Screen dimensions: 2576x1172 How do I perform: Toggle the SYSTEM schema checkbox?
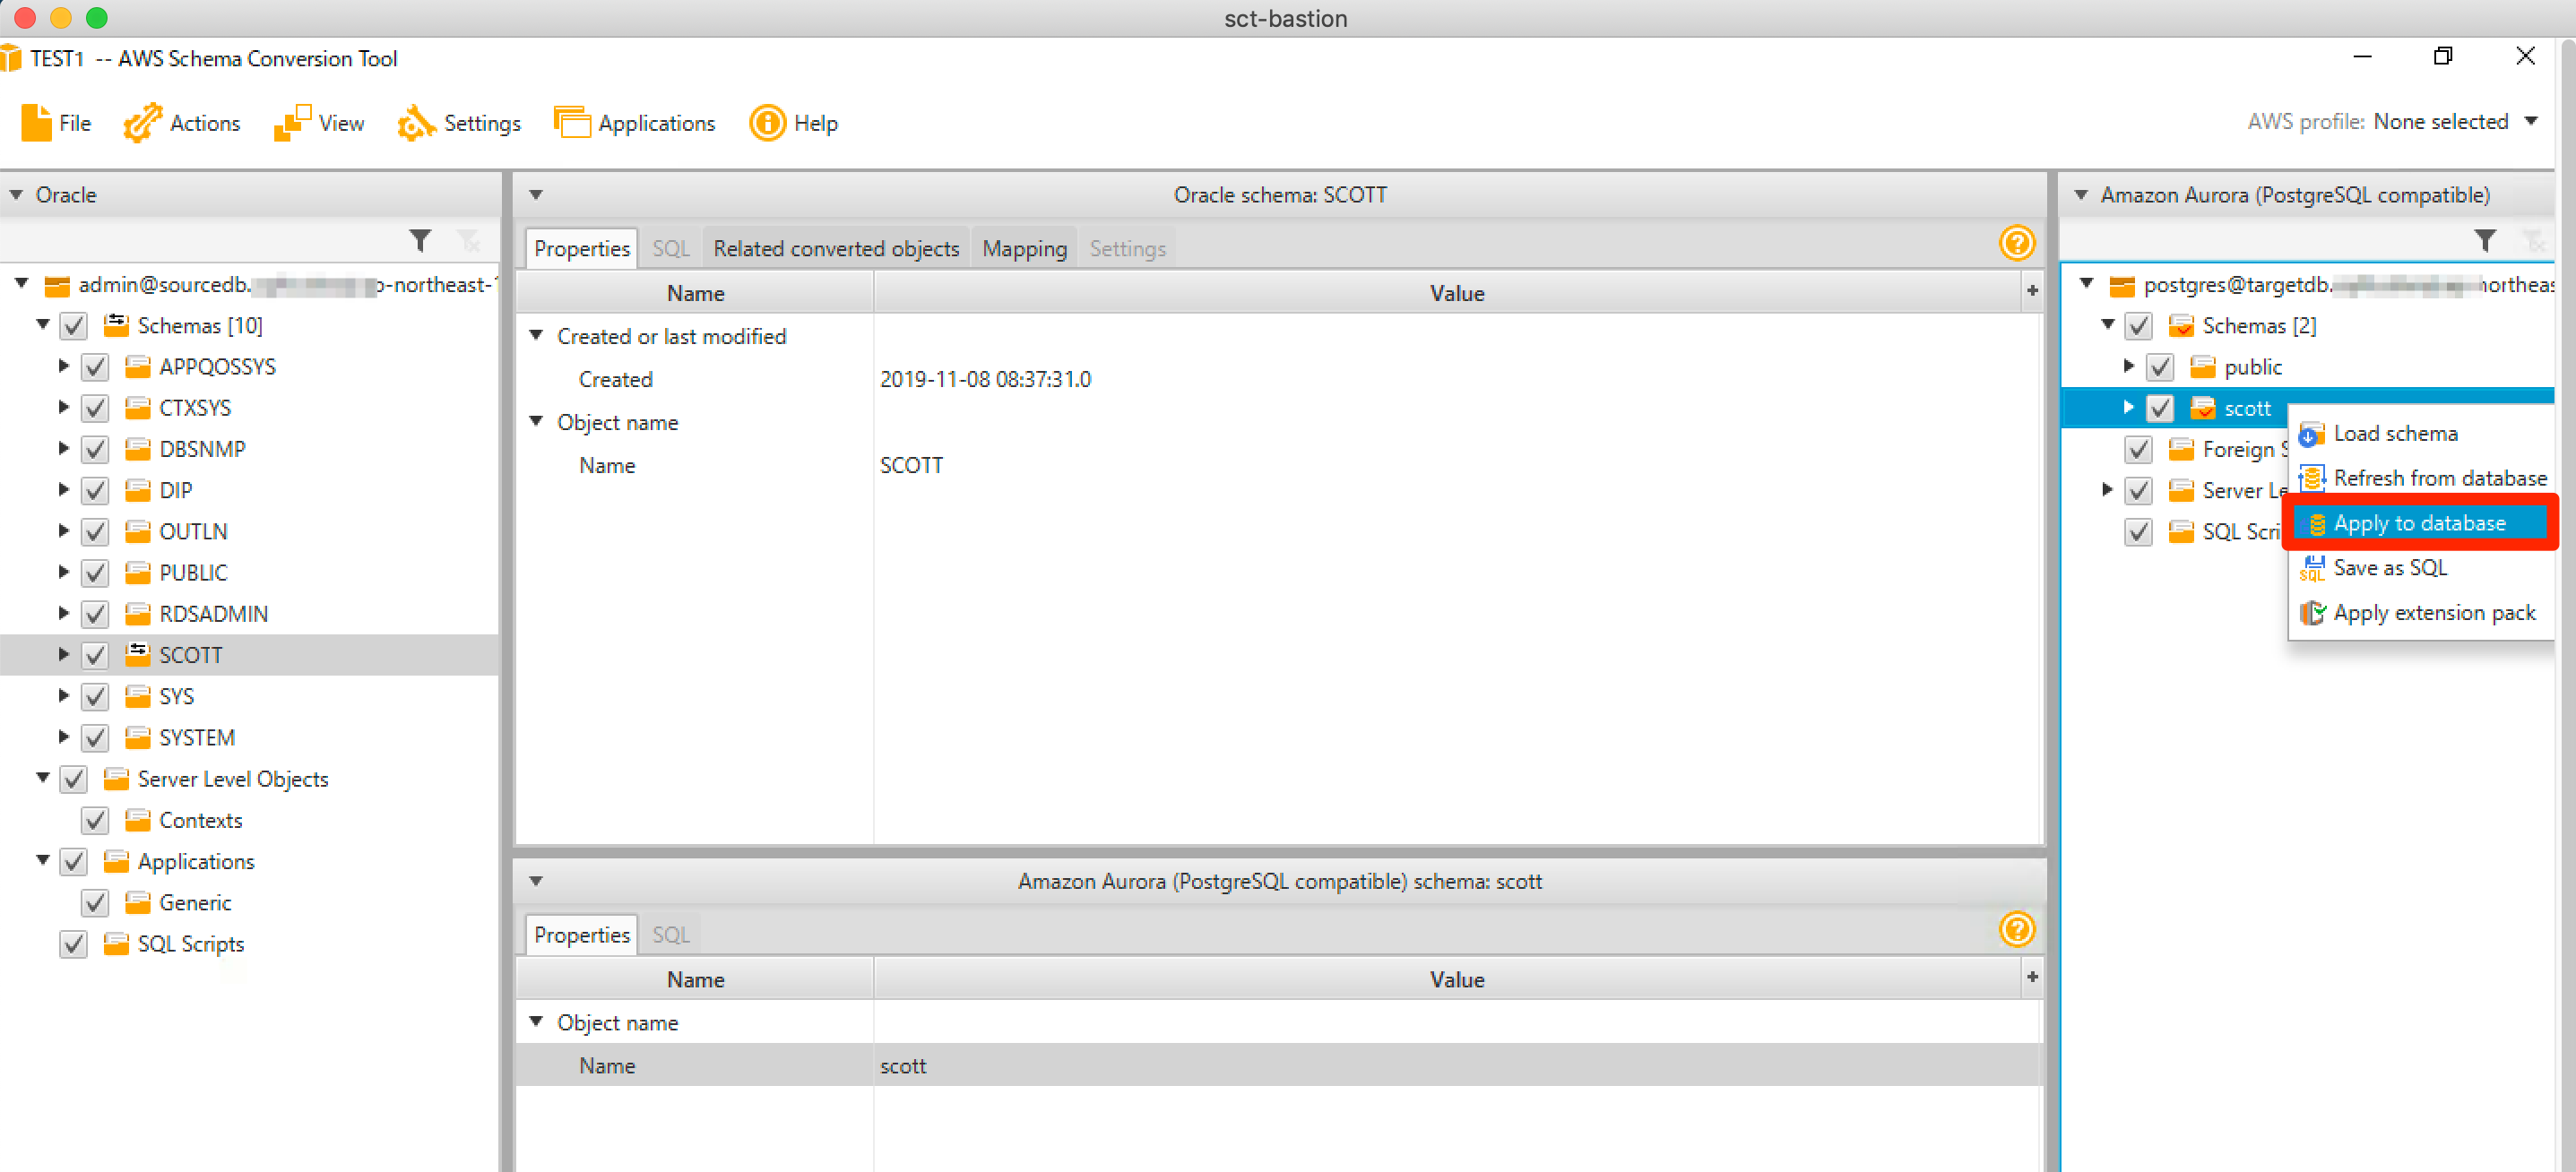pyautogui.click(x=94, y=738)
